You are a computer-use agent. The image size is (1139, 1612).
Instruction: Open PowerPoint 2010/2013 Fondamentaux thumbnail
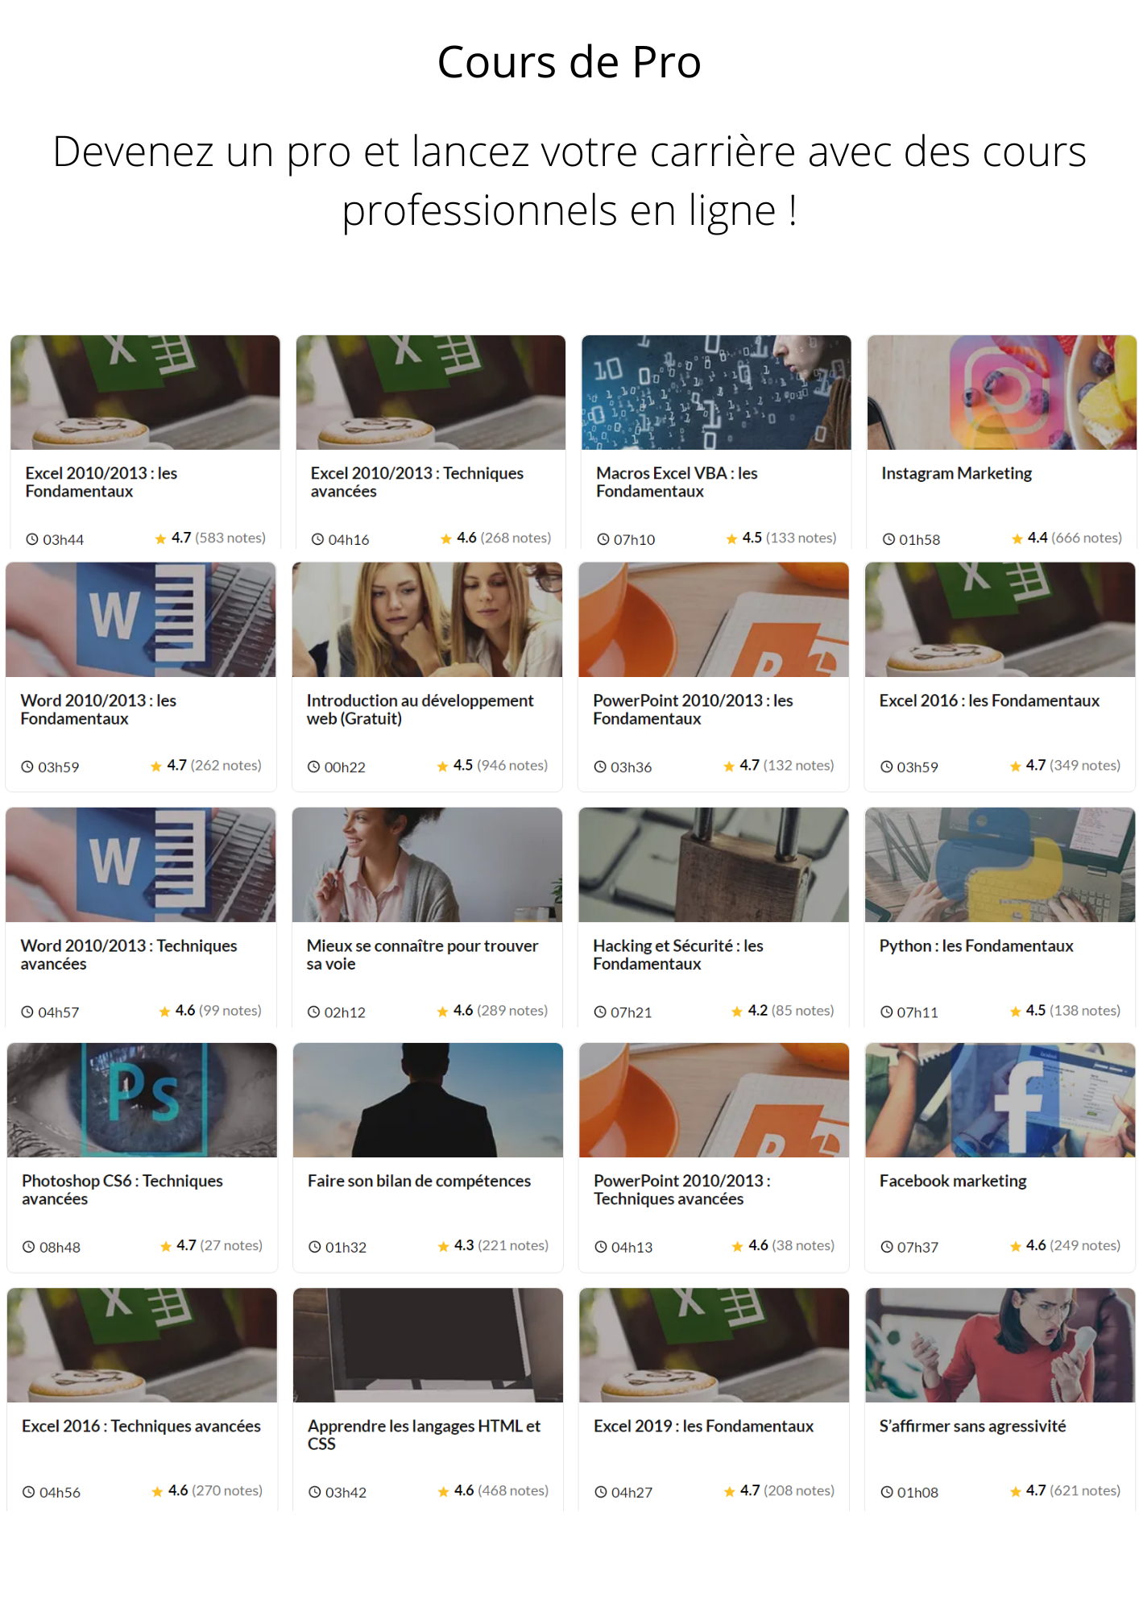[714, 620]
